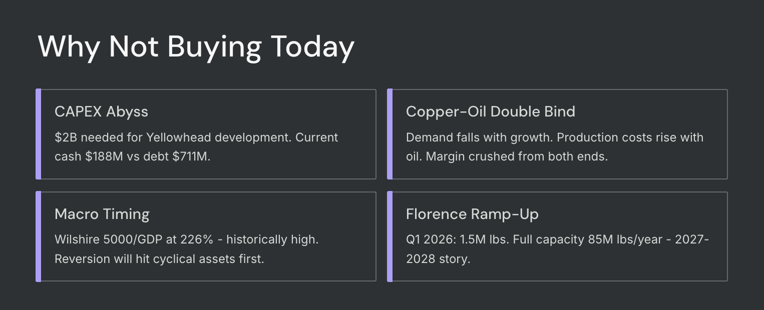Select the CAPEX Abyss card heading
The width and height of the screenshot is (764, 310).
[101, 111]
